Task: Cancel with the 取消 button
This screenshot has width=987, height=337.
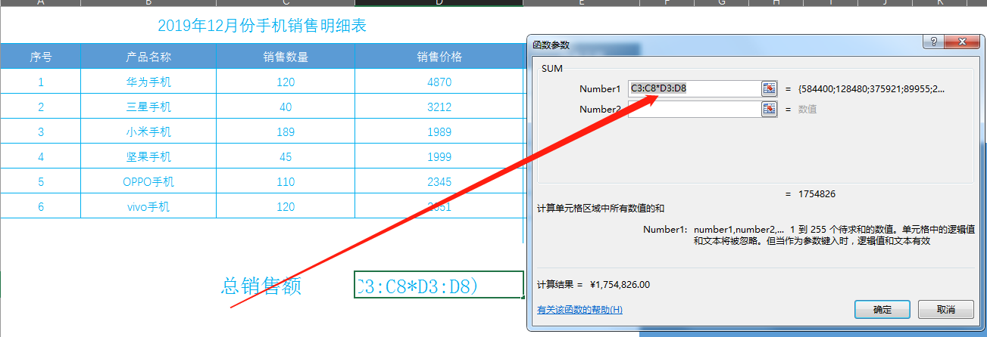Action: click(945, 310)
